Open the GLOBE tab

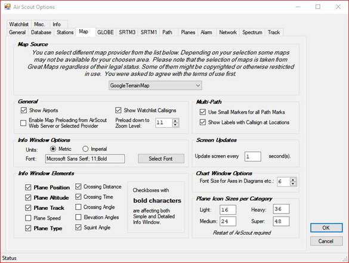tap(105, 32)
